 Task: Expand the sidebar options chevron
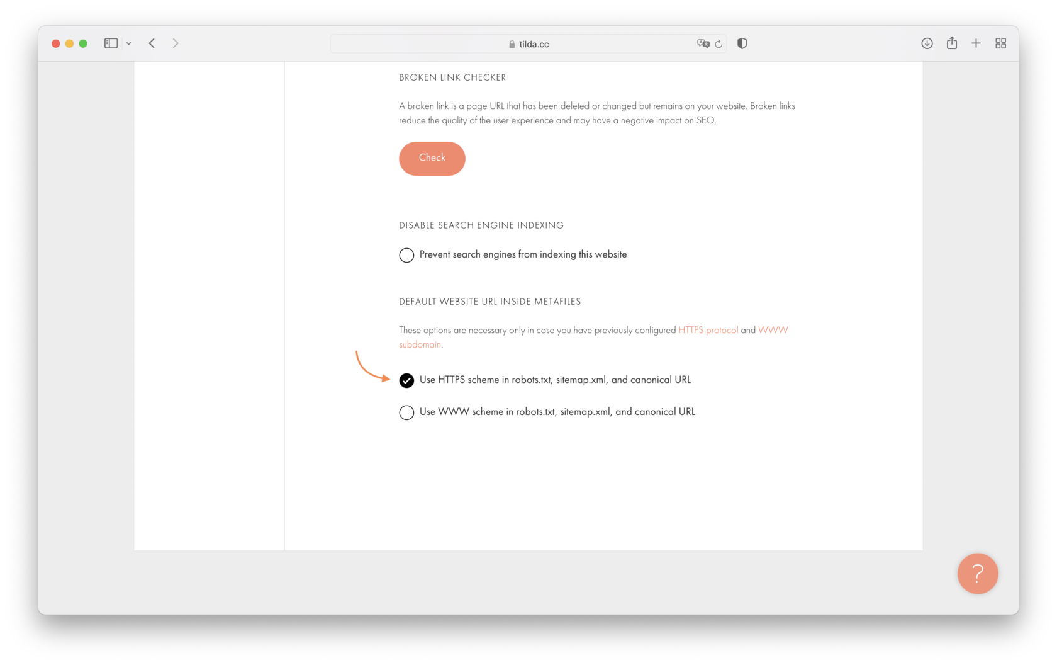[x=128, y=43]
